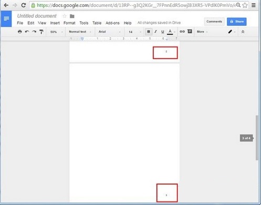Open the Table menu
This screenshot has width=261, height=205.
[x=97, y=23]
